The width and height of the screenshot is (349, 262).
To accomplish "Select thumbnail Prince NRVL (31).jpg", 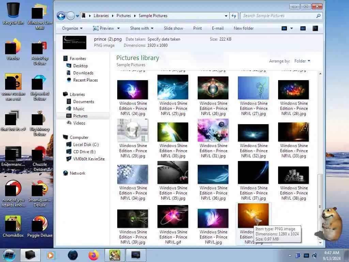I will click(213, 130).
